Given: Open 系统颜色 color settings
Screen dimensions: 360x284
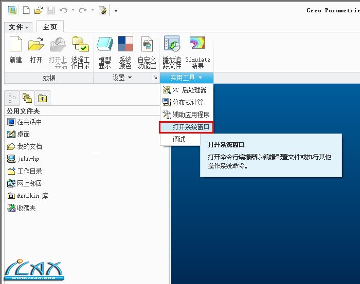Looking at the screenshot, I should [125, 52].
